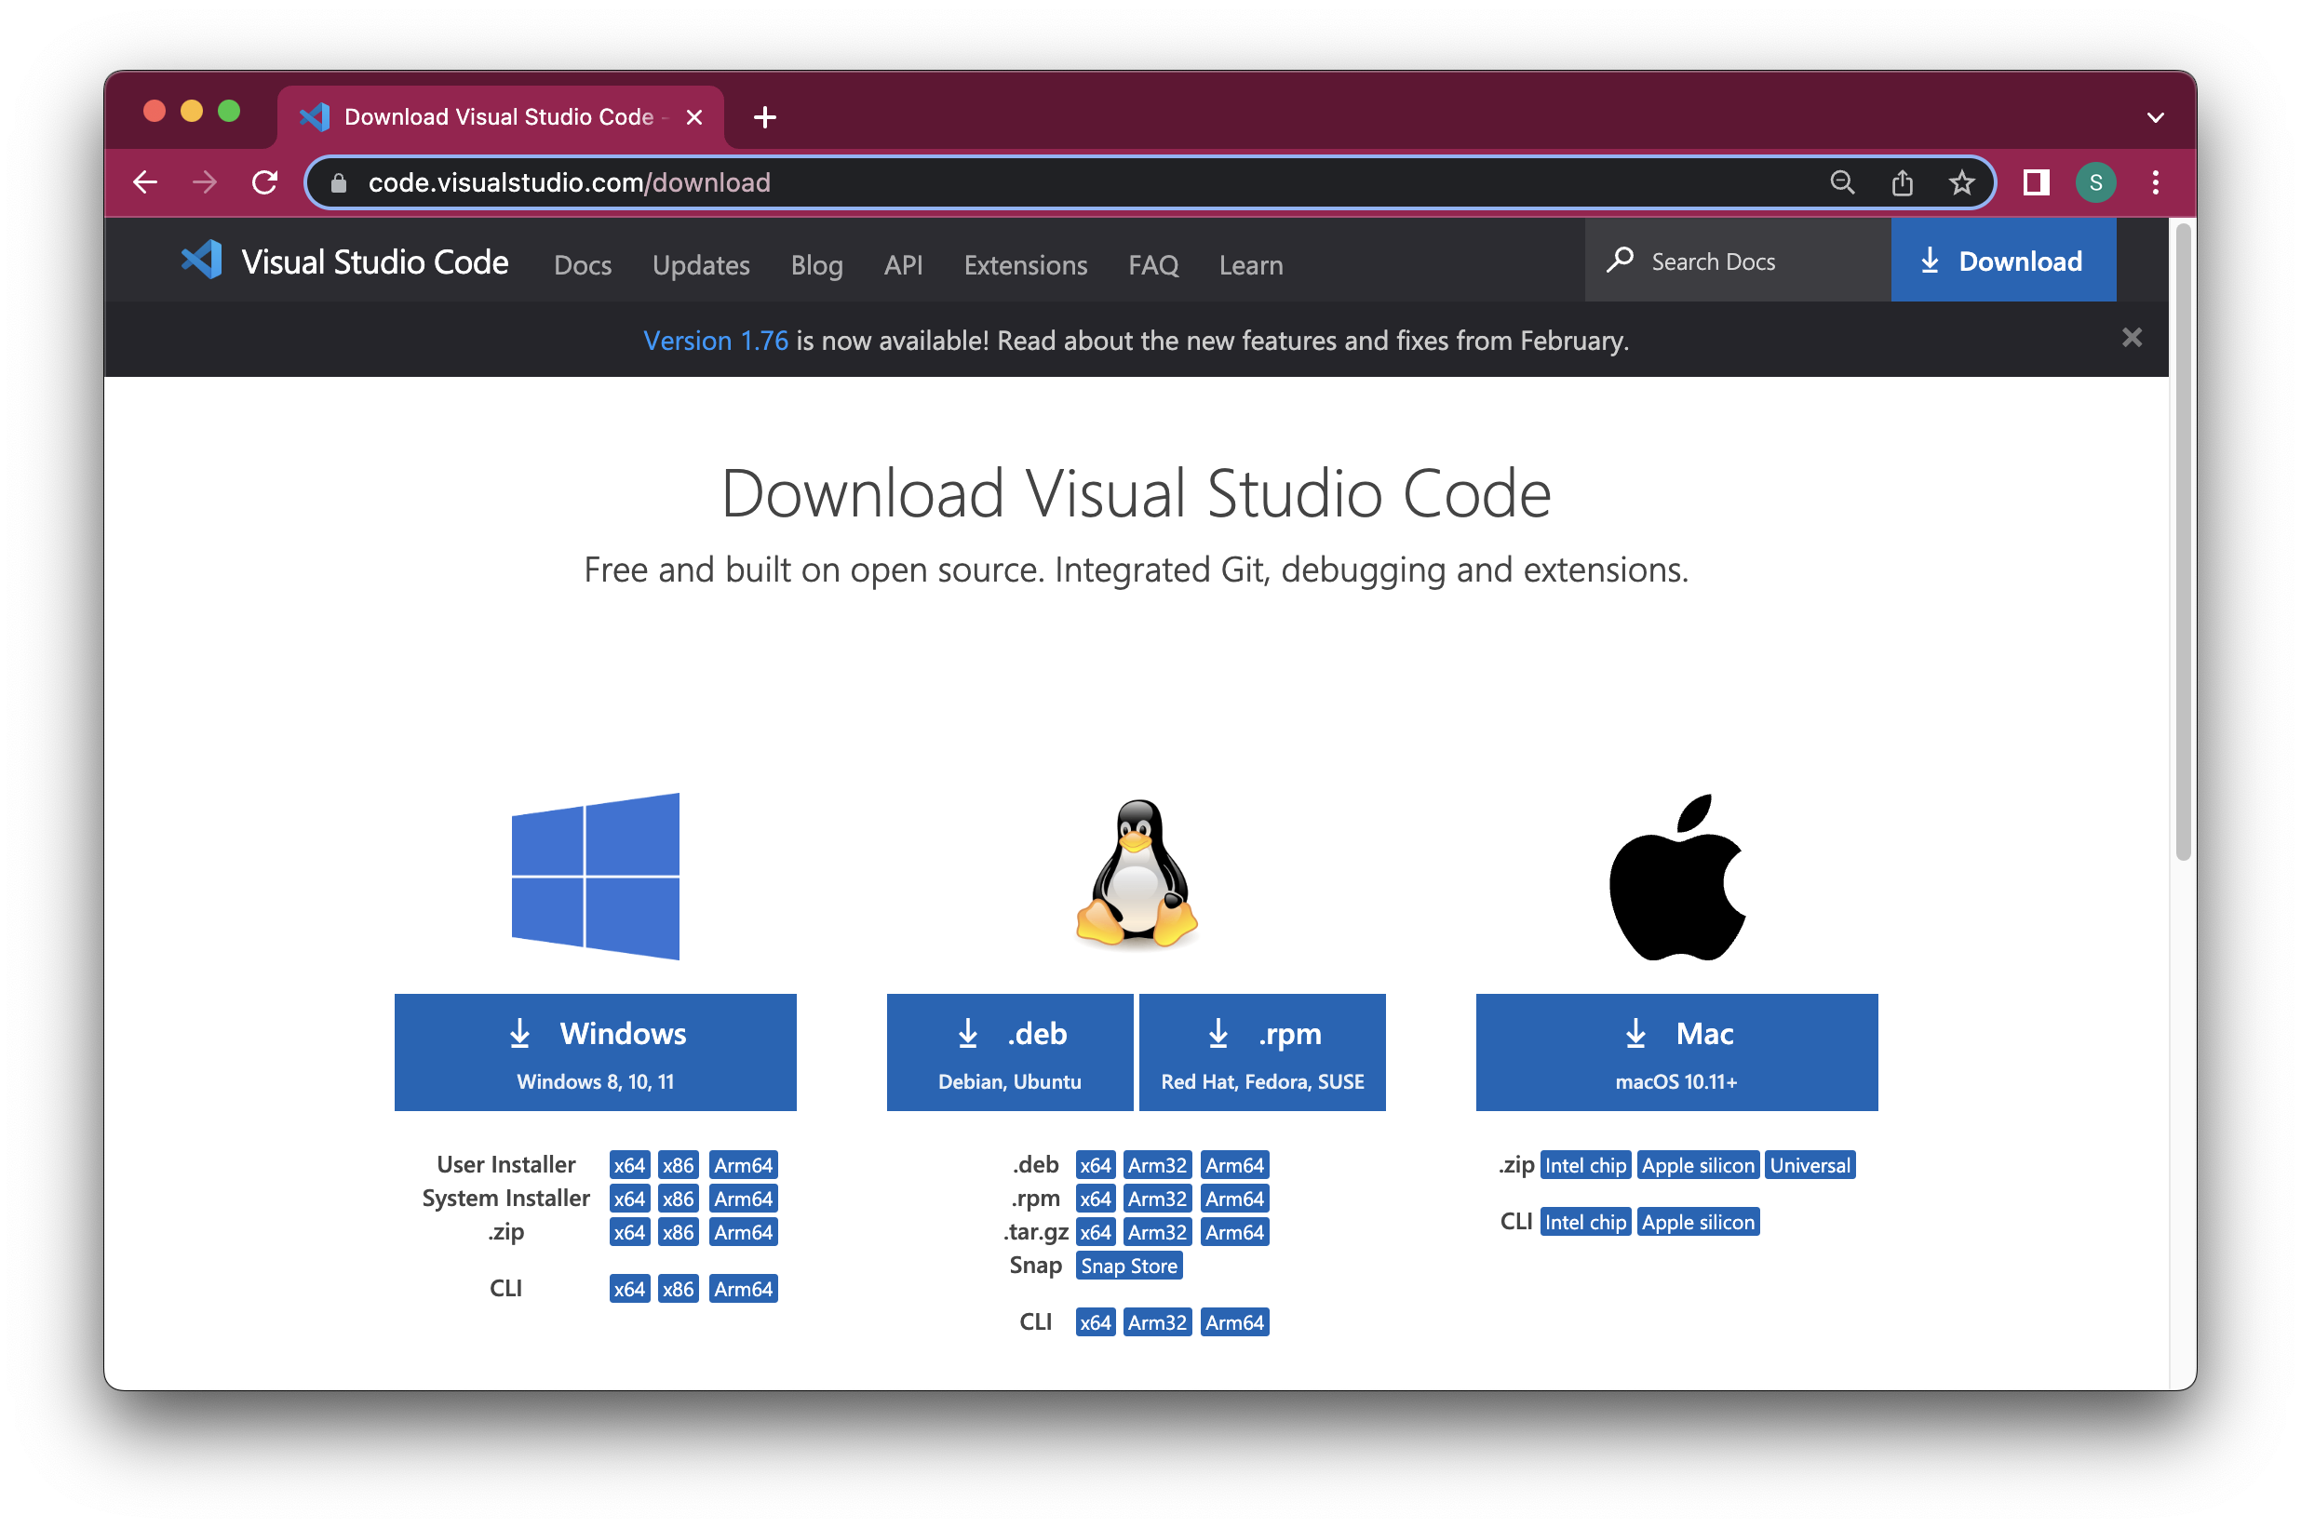Open the tab search chevron at top right

tap(2154, 116)
